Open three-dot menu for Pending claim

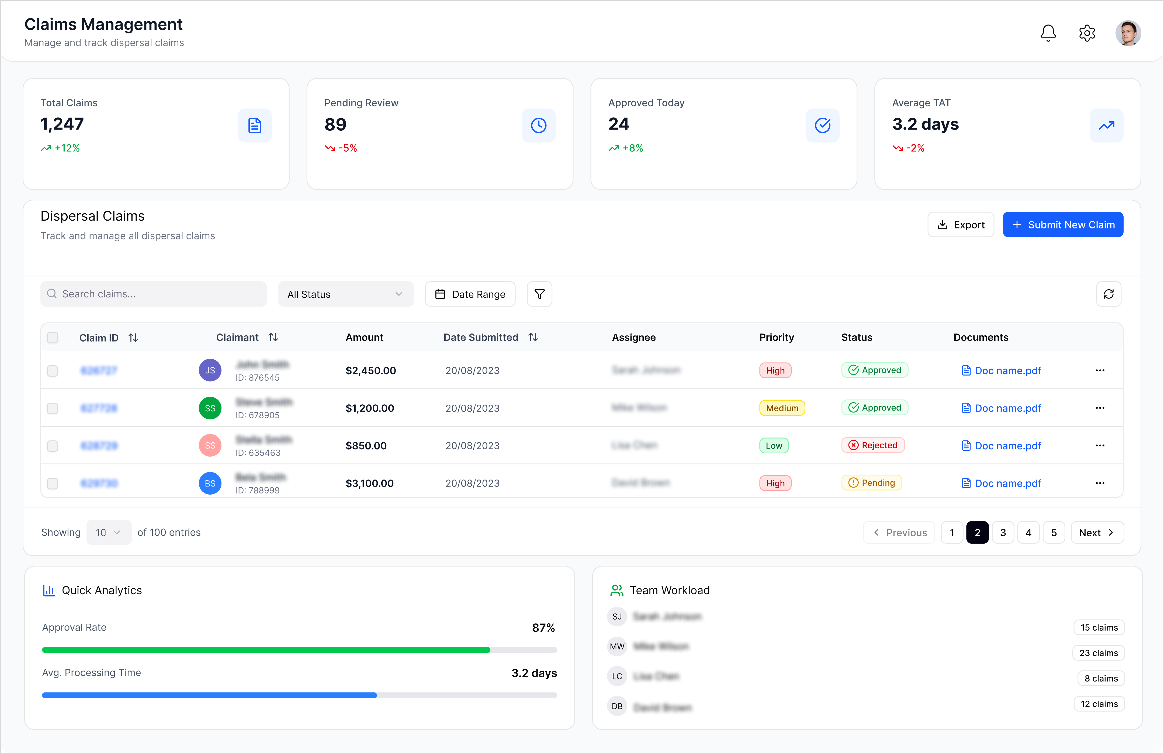click(x=1100, y=483)
